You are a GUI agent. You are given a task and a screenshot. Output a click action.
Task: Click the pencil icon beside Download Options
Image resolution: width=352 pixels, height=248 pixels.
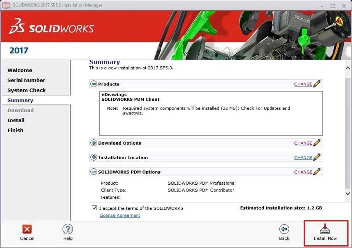coord(317,143)
